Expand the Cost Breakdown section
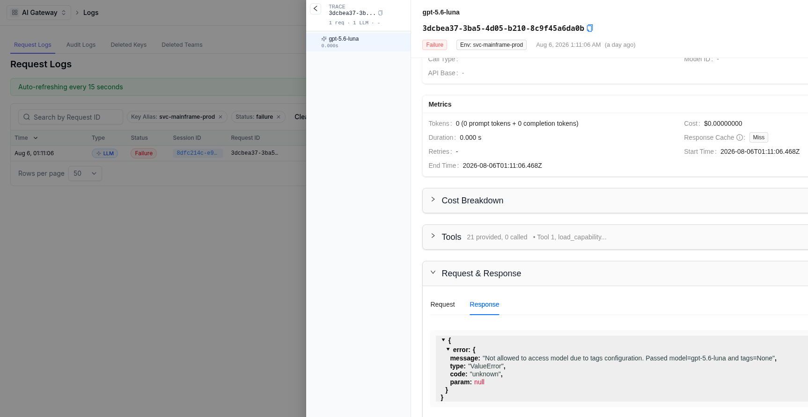 pos(433,200)
